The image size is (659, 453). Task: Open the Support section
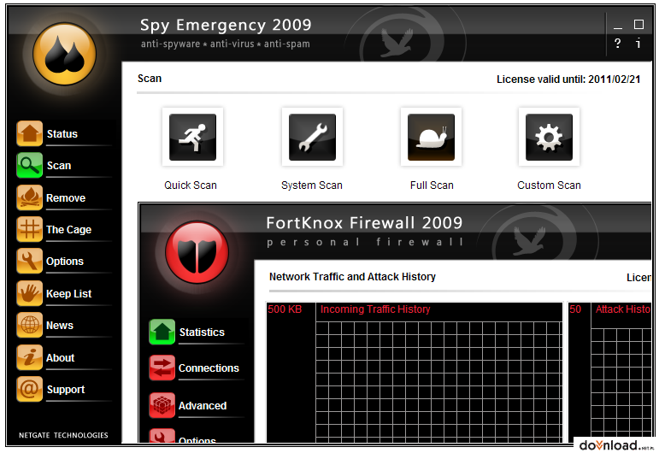click(x=66, y=390)
